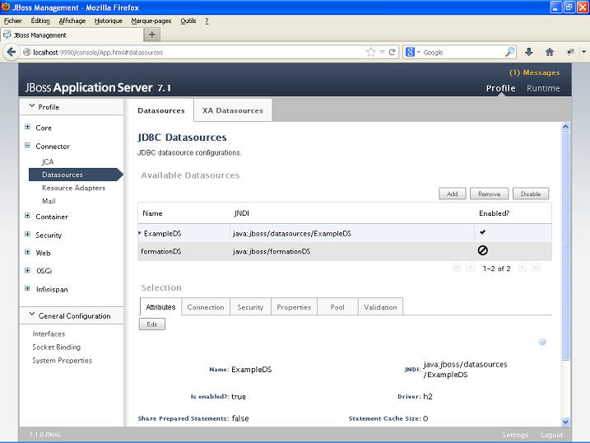Click the vertical scrollbar of content panel
590x443 pixels.
pyautogui.click(x=565, y=272)
